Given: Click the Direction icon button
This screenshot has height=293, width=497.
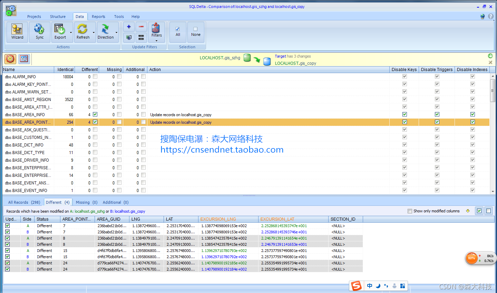Looking at the screenshot, I should tap(106, 32).
